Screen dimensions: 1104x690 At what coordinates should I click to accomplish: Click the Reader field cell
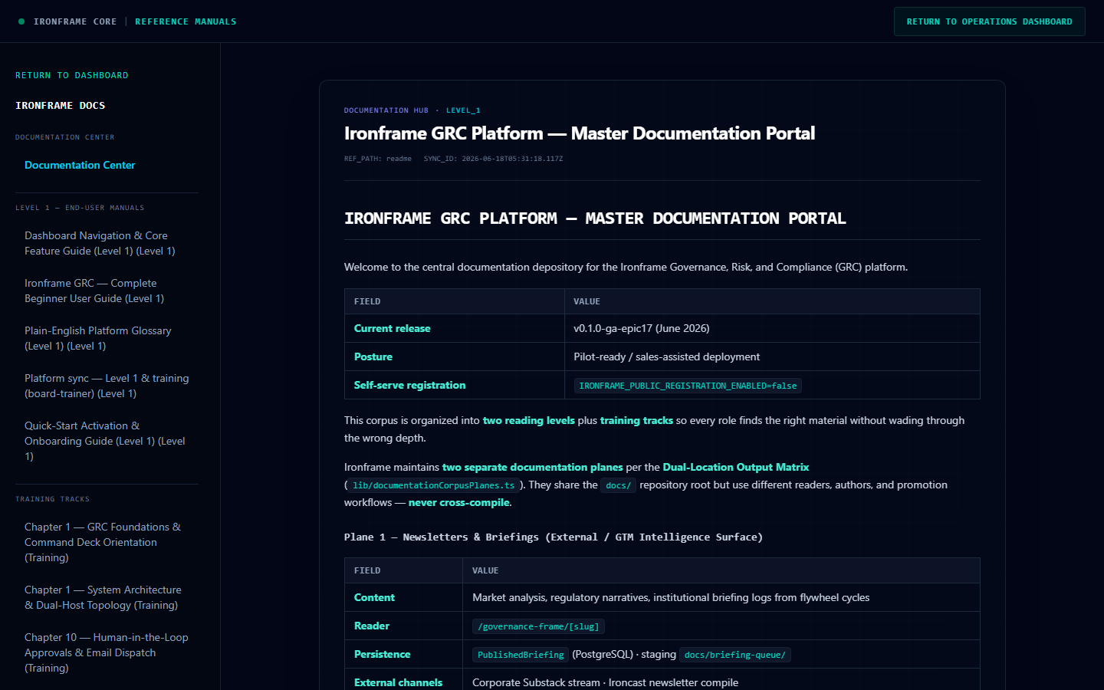404,626
